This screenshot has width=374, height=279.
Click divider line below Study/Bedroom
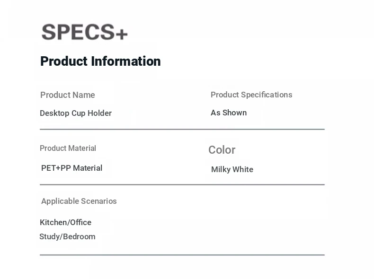click(x=182, y=255)
